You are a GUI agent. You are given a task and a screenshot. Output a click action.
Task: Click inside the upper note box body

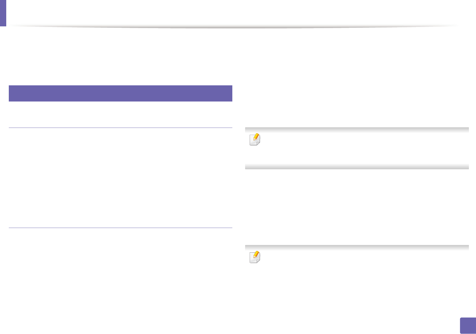coord(363,148)
